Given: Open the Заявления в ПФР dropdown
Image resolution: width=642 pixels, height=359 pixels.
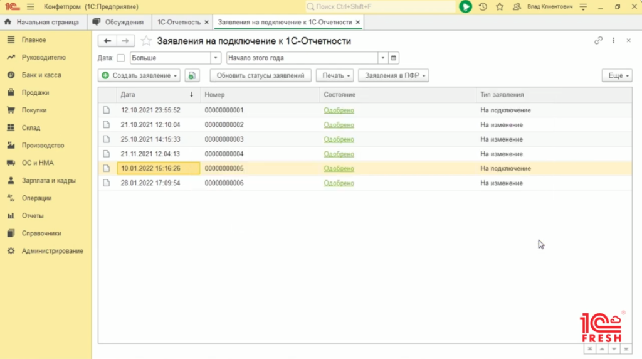Looking at the screenshot, I should pyautogui.click(x=394, y=75).
